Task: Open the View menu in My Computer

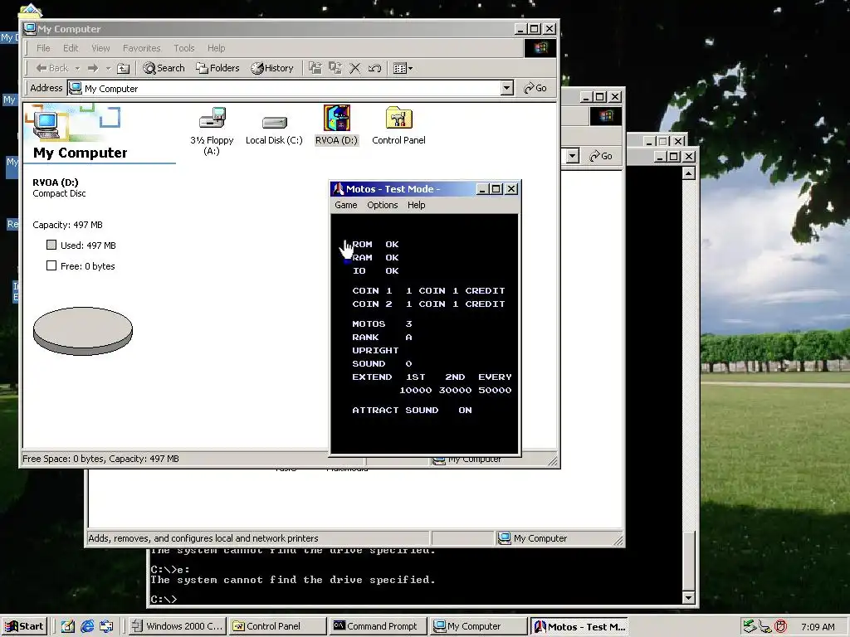Action: pos(100,48)
